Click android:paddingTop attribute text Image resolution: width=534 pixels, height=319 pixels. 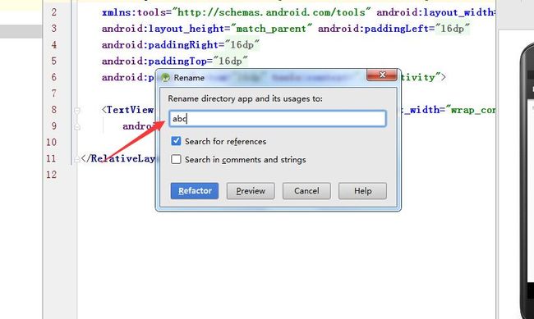pyautogui.click(x=154, y=62)
